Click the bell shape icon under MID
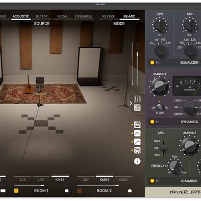 (189, 35)
